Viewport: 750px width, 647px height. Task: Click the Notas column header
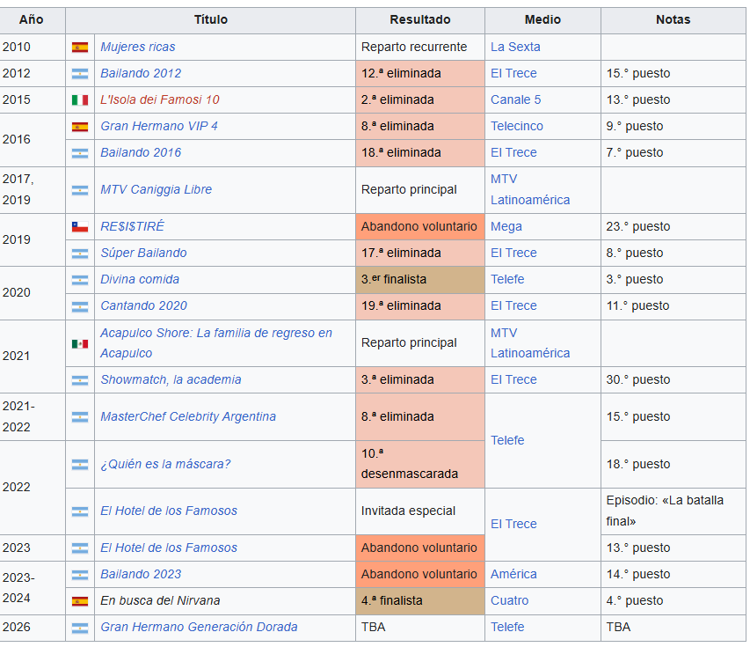pos(673,19)
